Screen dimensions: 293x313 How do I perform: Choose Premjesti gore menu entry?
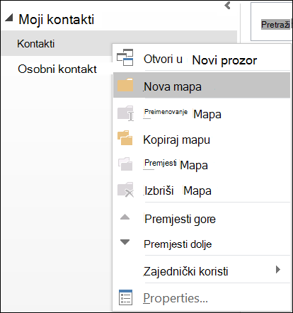[x=202, y=219]
